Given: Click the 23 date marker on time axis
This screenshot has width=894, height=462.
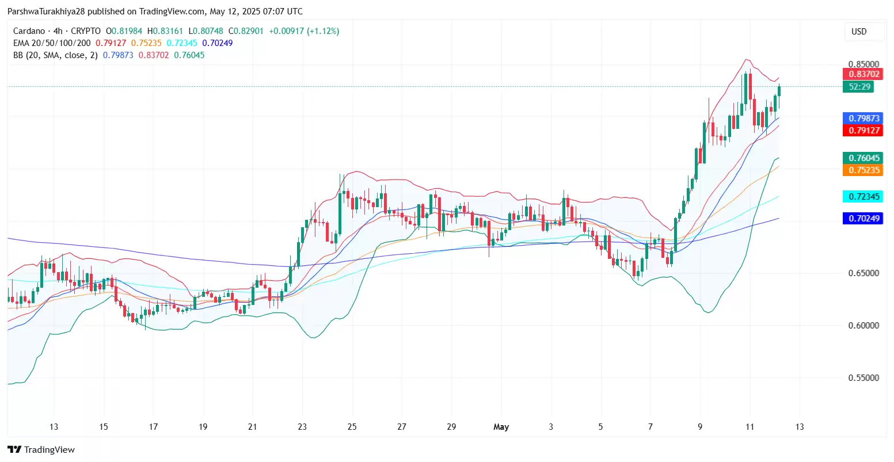Looking at the screenshot, I should click(x=302, y=427).
